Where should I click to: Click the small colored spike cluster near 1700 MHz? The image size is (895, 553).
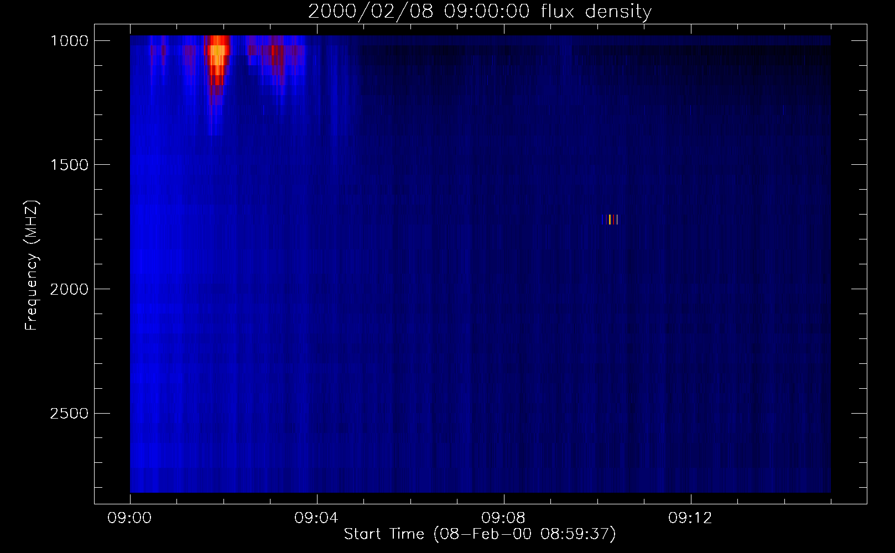pyautogui.click(x=610, y=220)
